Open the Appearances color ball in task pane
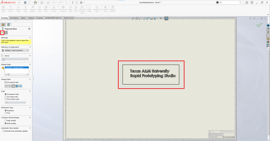270x141 pixels. pyautogui.click(x=268, y=42)
